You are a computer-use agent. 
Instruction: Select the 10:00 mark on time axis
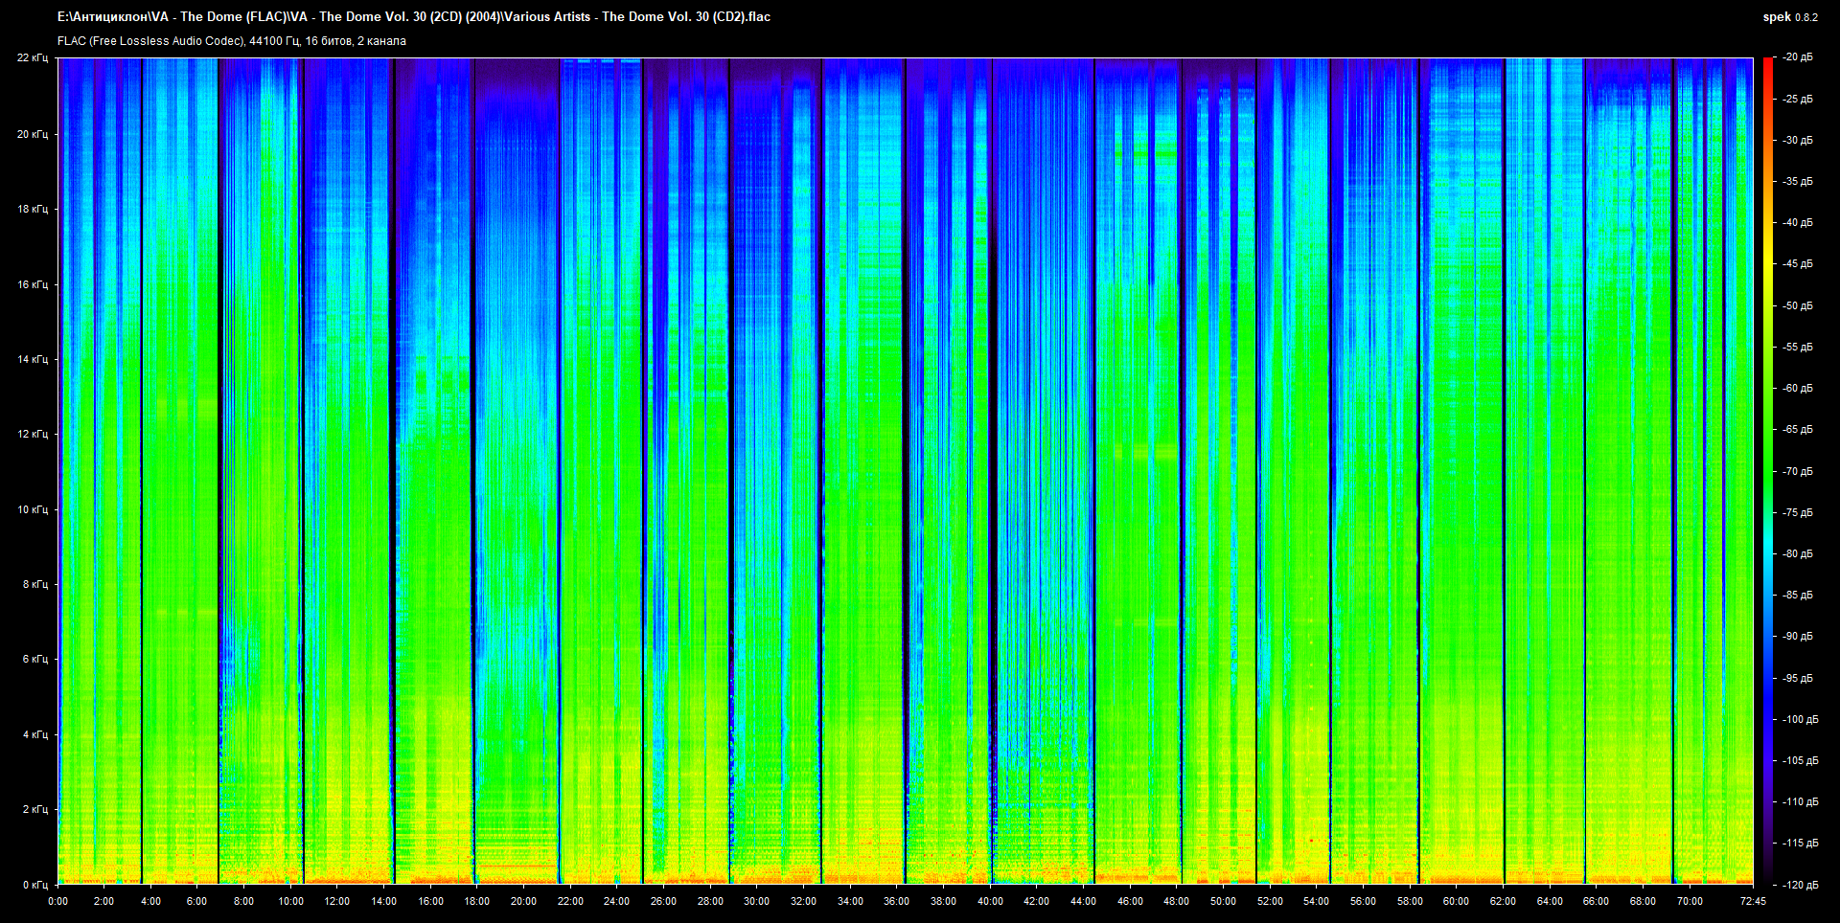click(x=290, y=901)
